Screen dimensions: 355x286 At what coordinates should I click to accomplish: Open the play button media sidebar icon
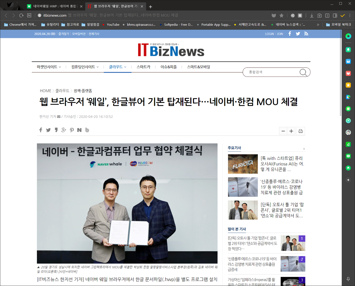tap(348, 121)
